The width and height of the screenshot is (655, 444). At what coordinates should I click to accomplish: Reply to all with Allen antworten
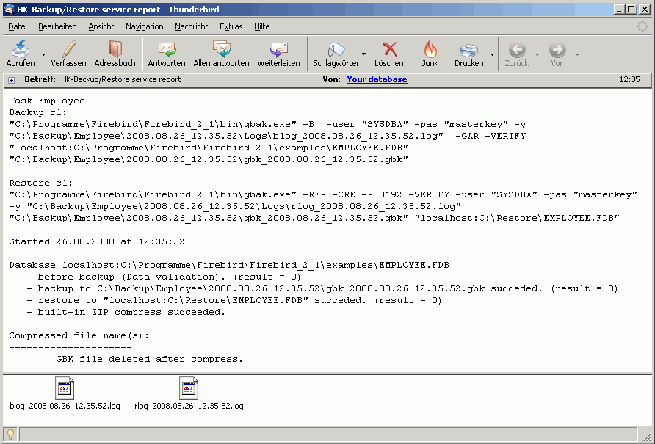(222, 54)
